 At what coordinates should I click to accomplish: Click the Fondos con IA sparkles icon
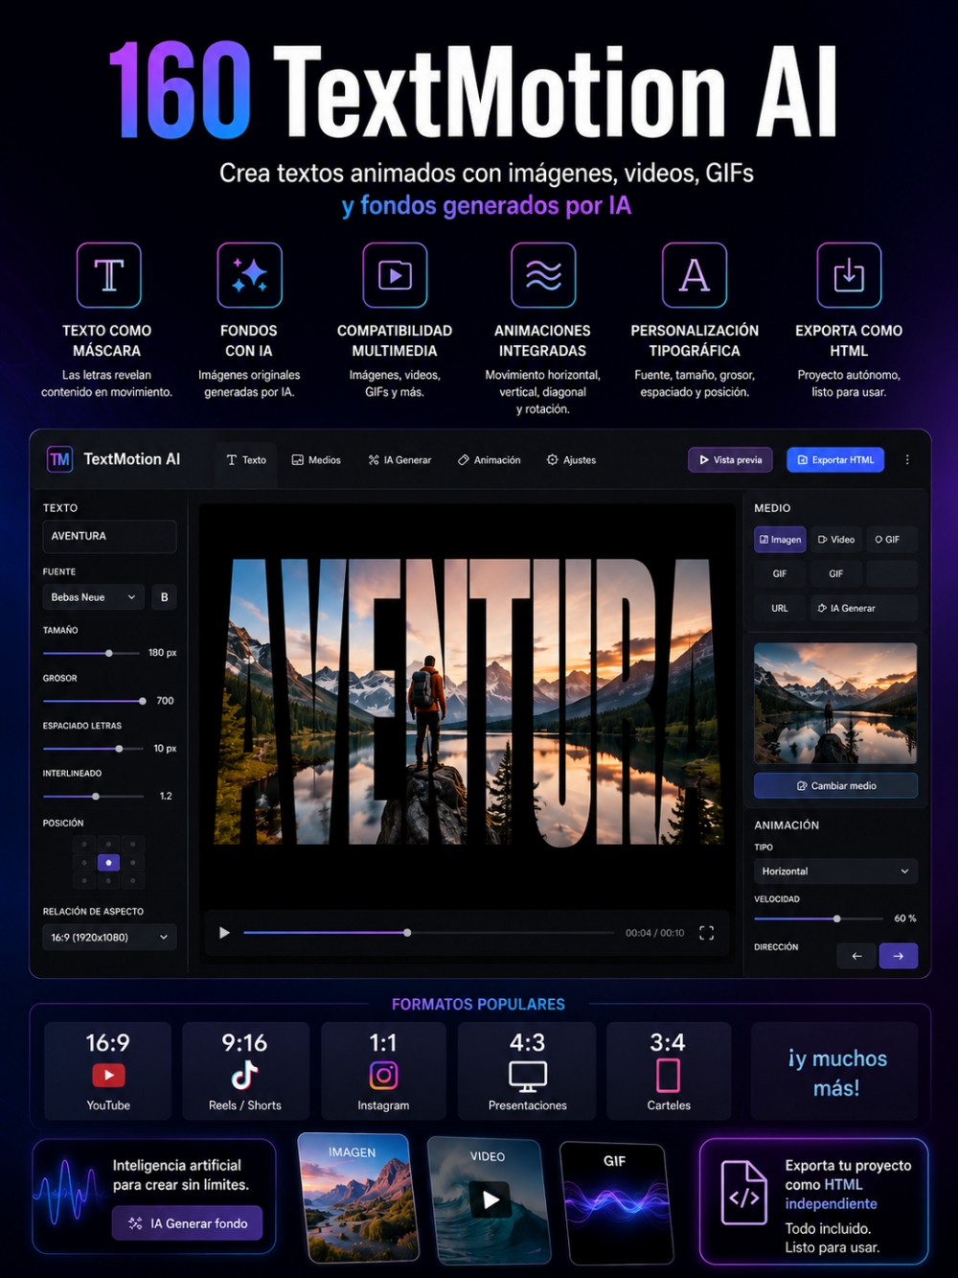tap(249, 275)
